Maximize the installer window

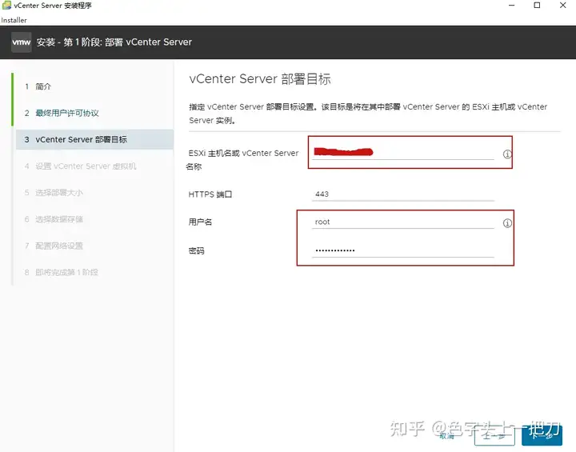(x=537, y=5)
